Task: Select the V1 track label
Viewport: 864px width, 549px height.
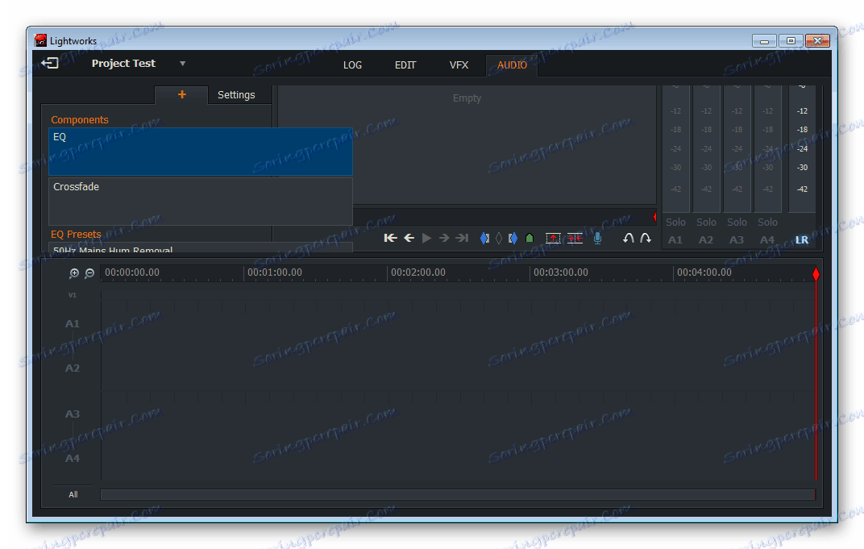Action: [x=73, y=295]
